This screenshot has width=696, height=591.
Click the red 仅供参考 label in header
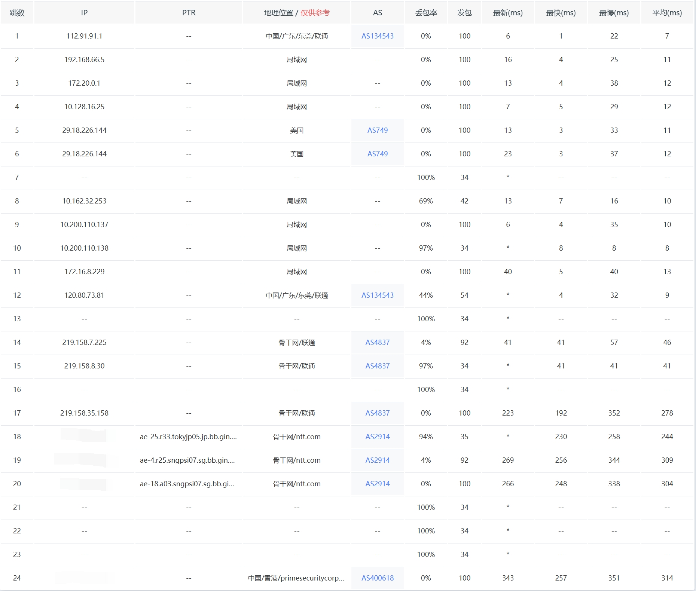(x=315, y=12)
